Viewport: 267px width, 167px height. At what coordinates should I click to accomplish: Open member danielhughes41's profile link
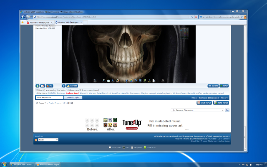point(164,93)
